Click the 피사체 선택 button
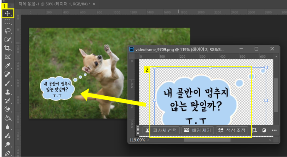287x157 pixels. (161, 130)
